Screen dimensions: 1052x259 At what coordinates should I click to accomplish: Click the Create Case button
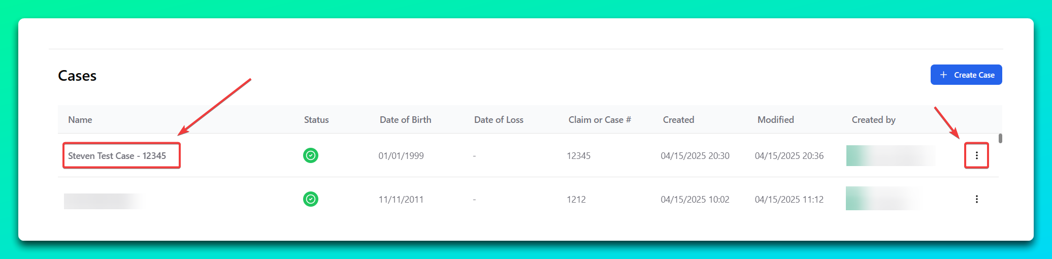(x=966, y=75)
